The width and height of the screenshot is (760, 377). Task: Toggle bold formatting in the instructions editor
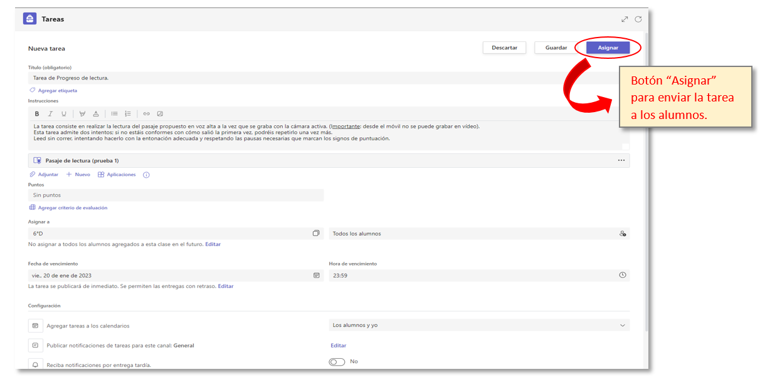(37, 114)
